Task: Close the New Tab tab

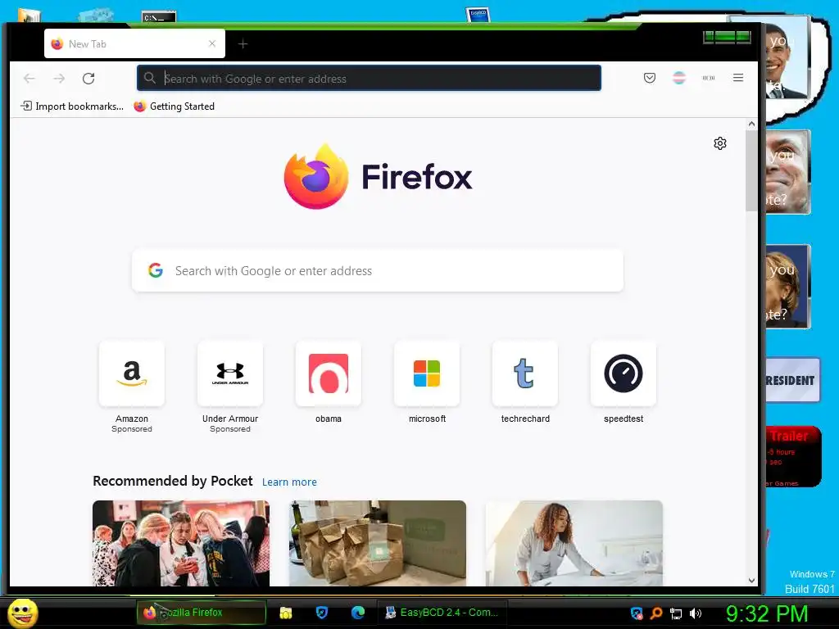Action: pos(212,44)
